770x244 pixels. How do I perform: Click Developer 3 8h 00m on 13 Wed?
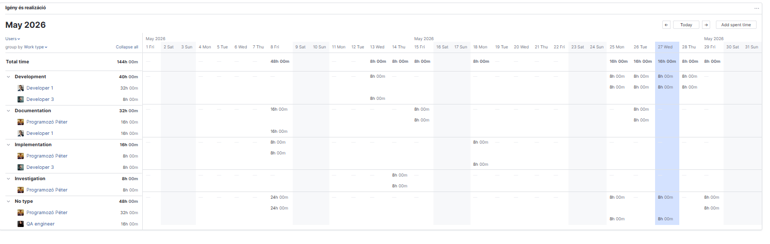(378, 98)
